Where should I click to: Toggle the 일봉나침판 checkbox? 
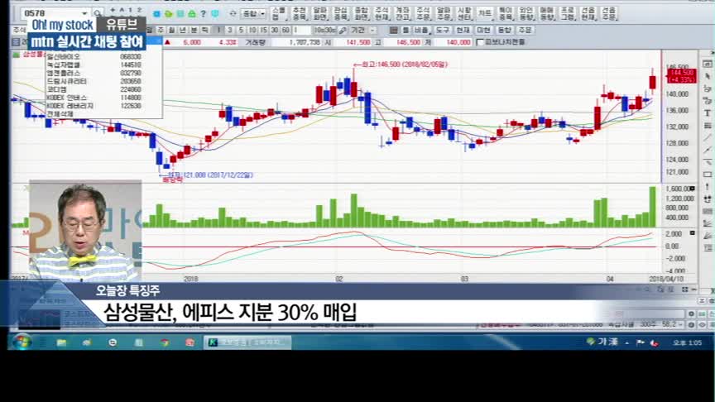coord(481,41)
